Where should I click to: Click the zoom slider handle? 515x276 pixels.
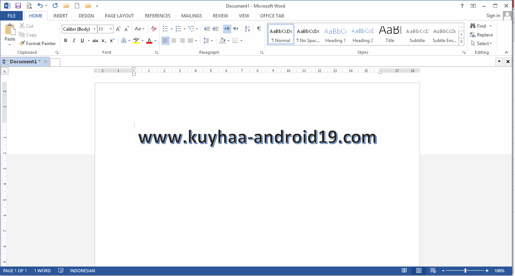tap(465, 271)
